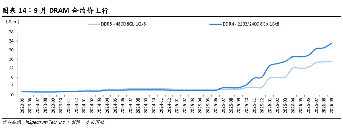Click the light blue DDR5 legend line swatch
The width and height of the screenshot is (343, 130).
94,24
